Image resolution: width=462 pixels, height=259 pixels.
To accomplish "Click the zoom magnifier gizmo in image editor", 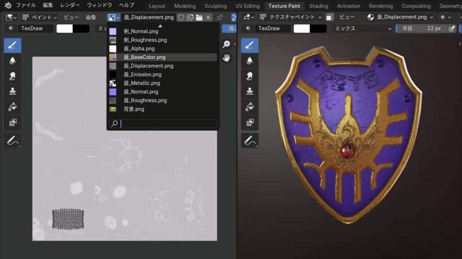I will tap(226, 44).
